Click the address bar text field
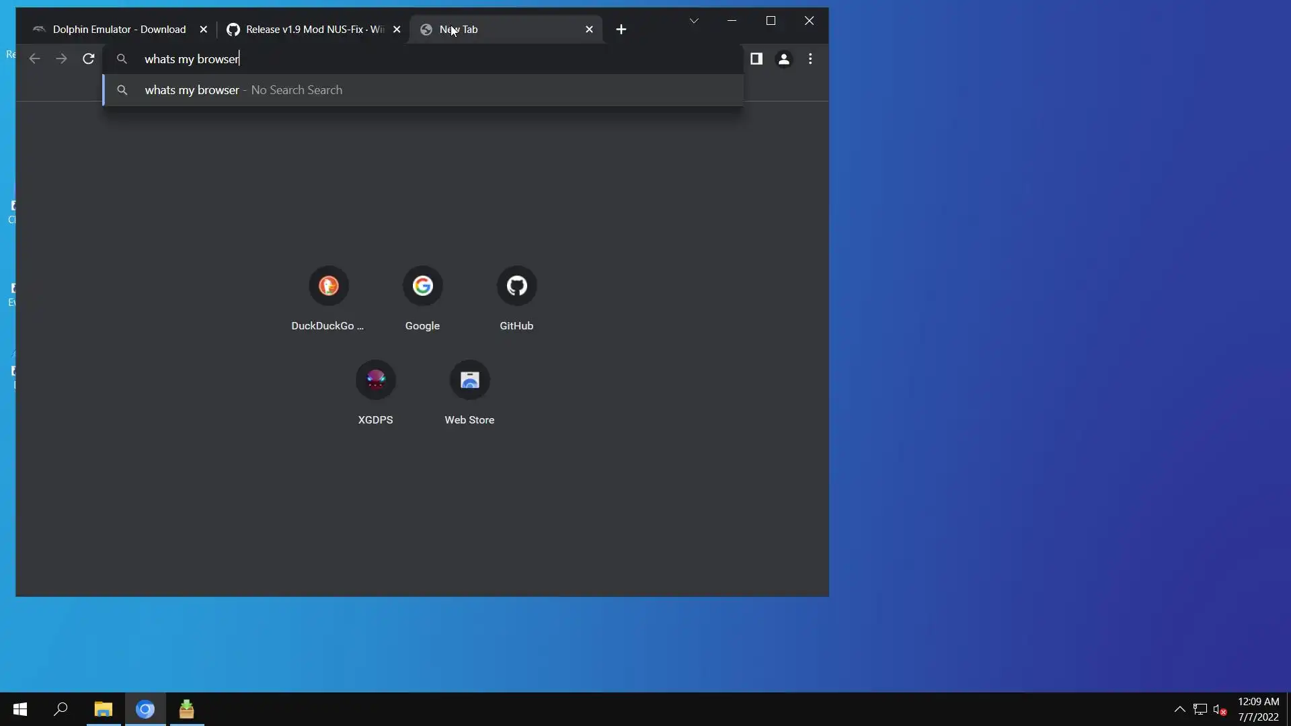 (430, 59)
